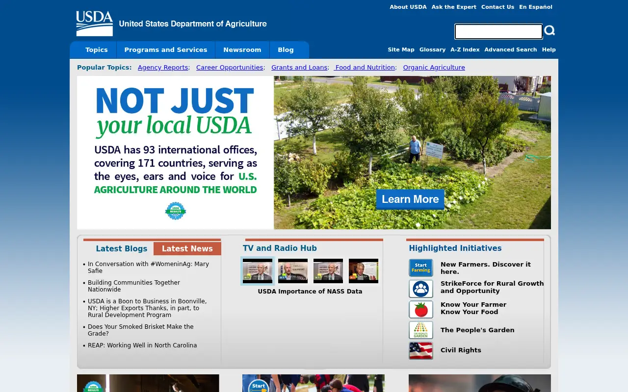Open the #WomeninAg Mary Safie blog post
Image resolution: width=628 pixels, height=392 pixels.
pyautogui.click(x=148, y=268)
